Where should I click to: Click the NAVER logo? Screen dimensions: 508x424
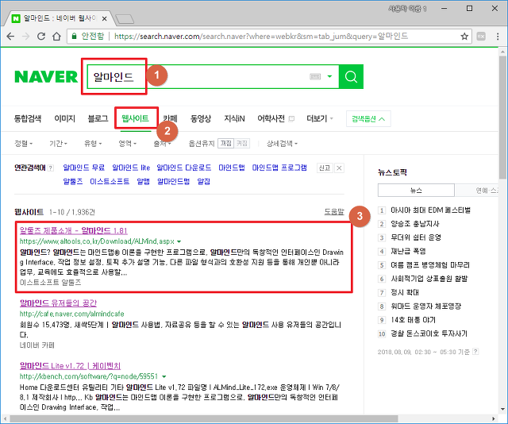[46, 77]
